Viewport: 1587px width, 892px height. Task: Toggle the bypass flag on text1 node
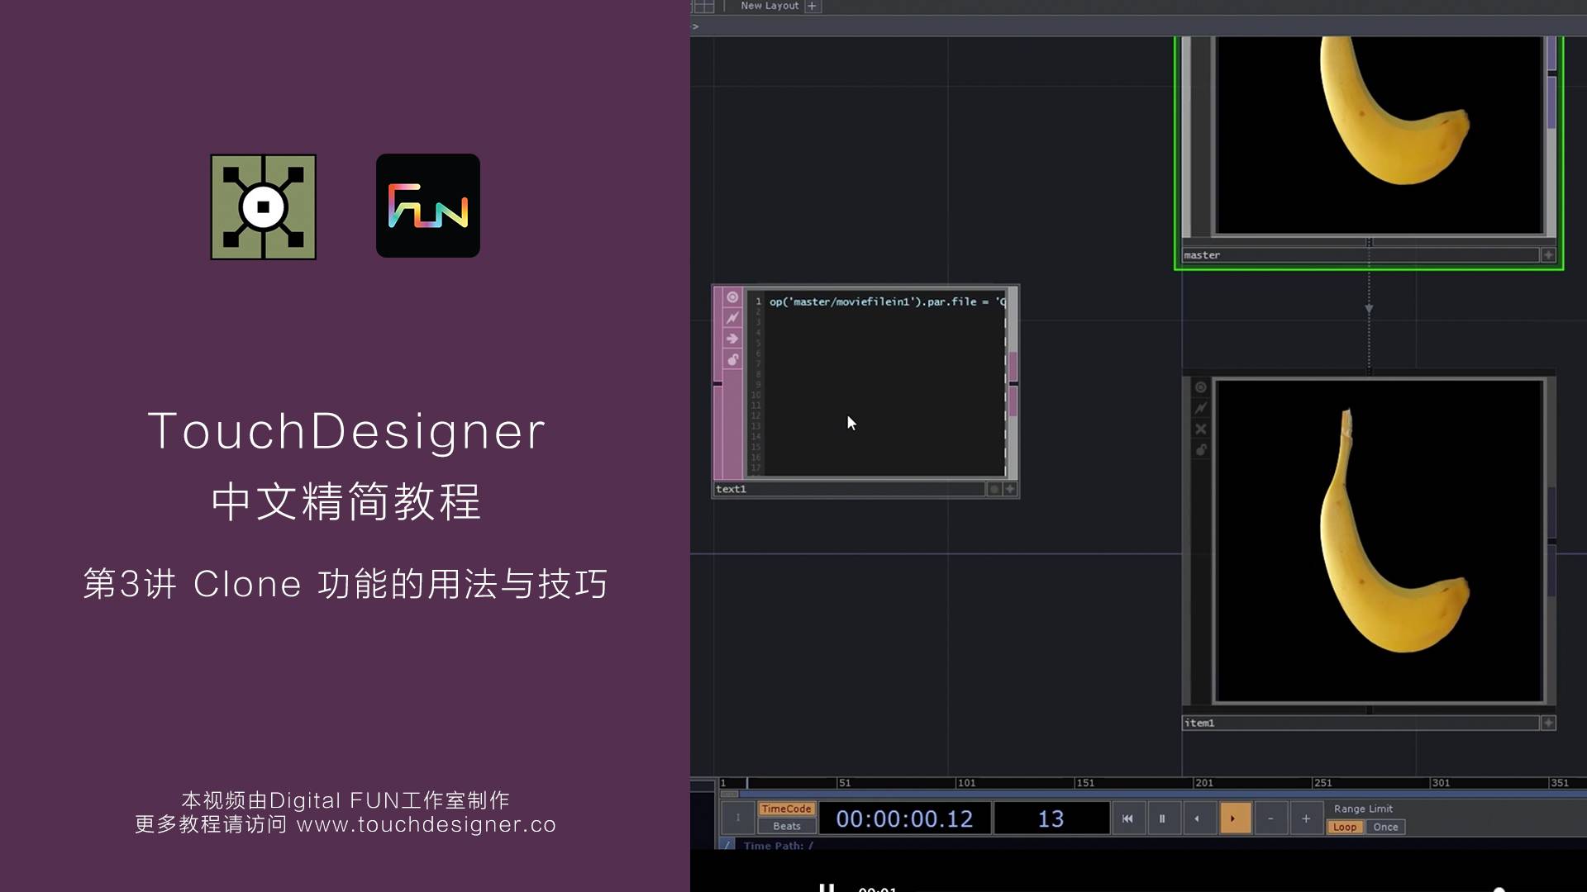[732, 318]
